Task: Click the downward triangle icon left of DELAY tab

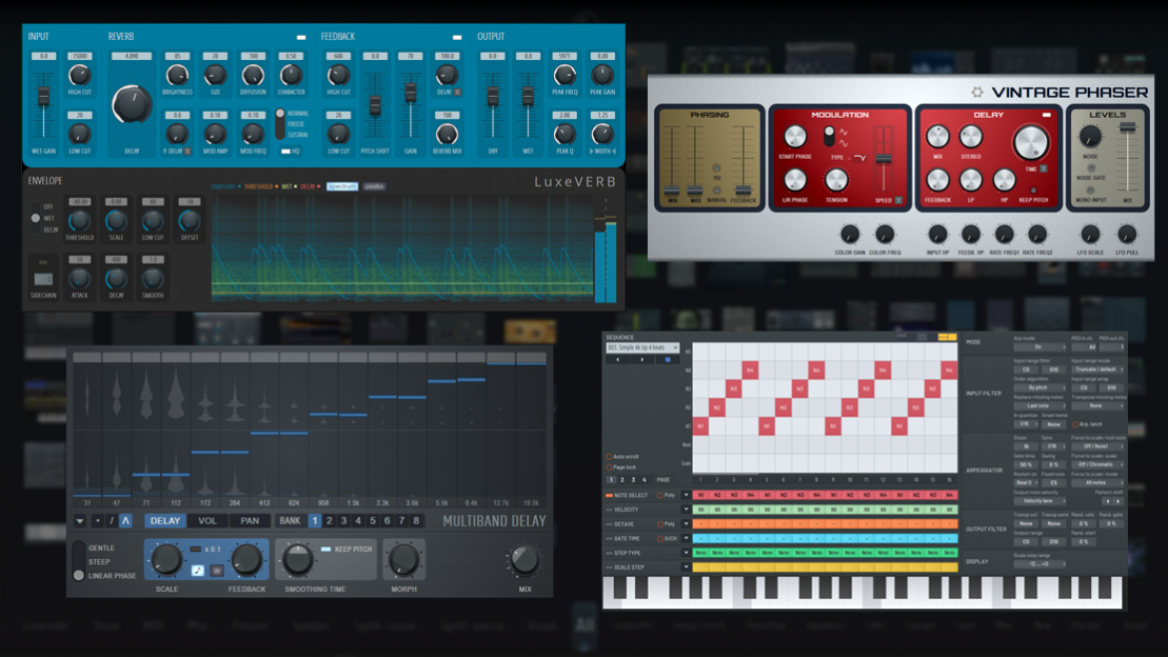Action: [x=78, y=518]
